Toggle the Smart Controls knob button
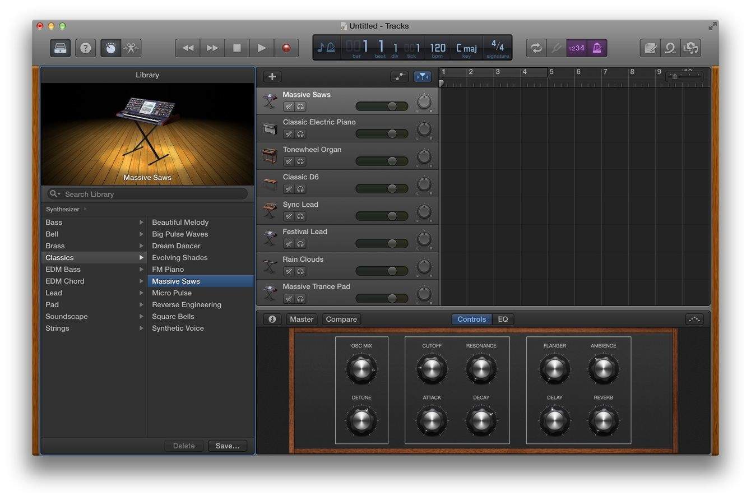This screenshot has height=500, width=751. 111,48
